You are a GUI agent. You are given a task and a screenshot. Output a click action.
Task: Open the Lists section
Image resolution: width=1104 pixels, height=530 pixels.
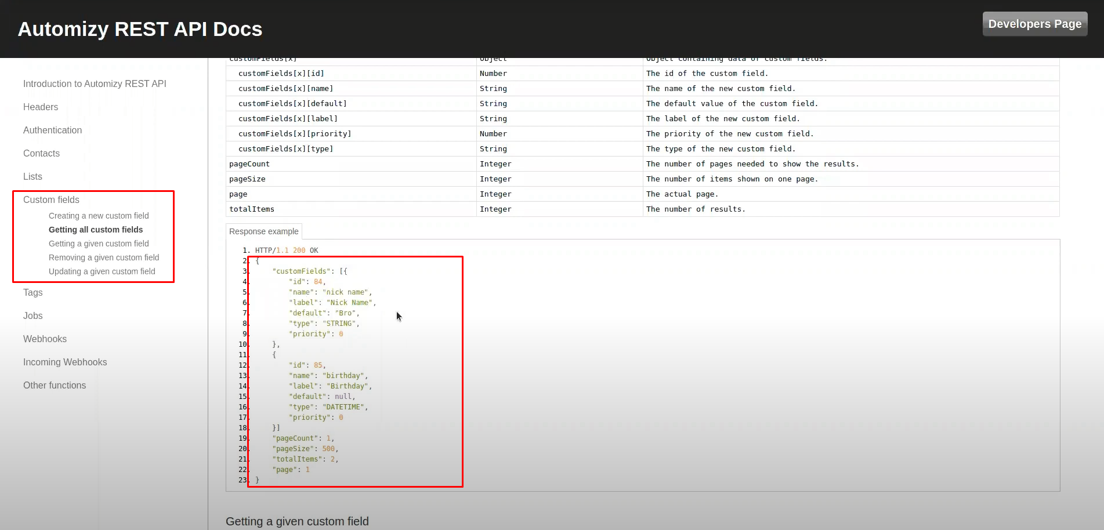[x=32, y=176]
